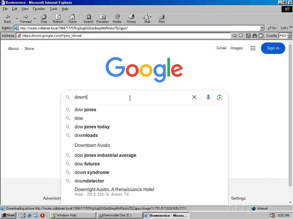Click in the Google search box
The image size is (293, 219).
coord(131,97)
